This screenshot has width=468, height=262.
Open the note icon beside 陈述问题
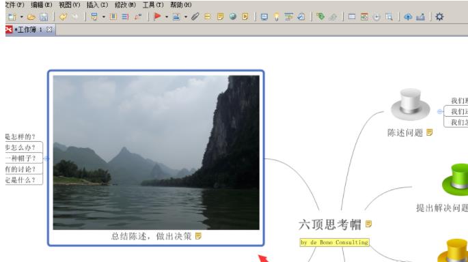tap(430, 132)
